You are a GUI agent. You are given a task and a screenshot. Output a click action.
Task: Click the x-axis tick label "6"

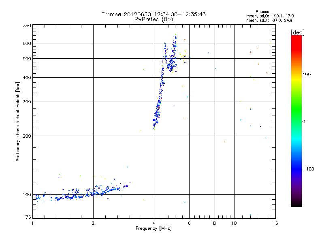[x=189, y=223]
